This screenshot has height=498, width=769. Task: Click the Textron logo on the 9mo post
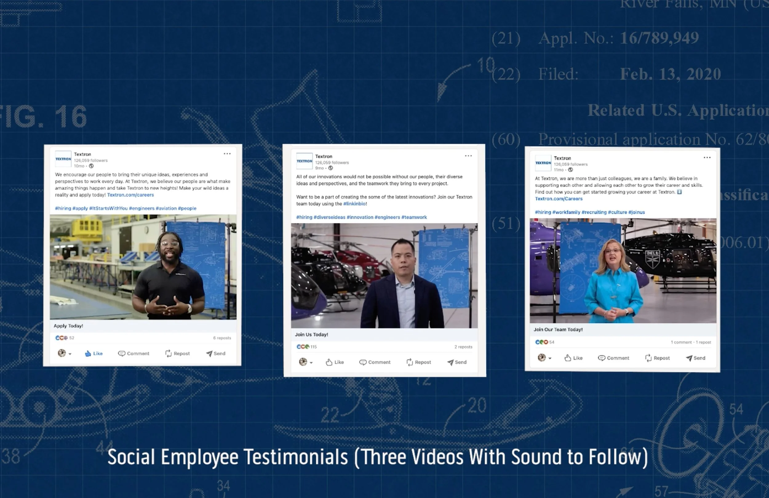[x=304, y=161]
